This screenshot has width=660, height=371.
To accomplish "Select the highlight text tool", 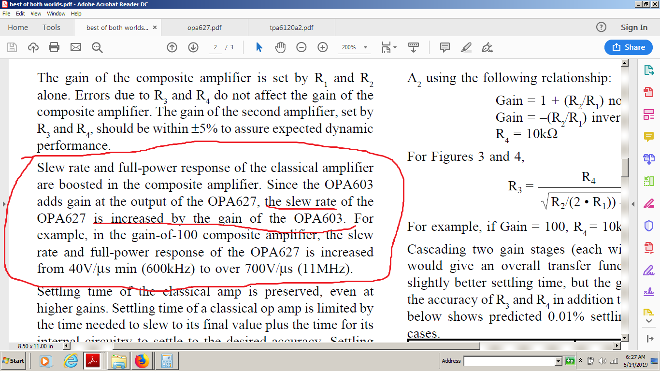I will (x=466, y=47).
